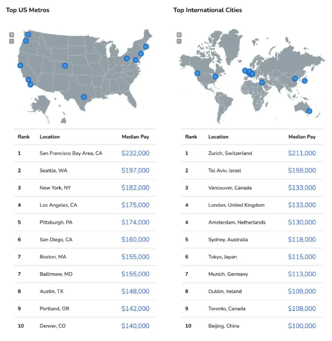Image resolution: width=332 pixels, height=341 pixels.
Task: Click Seattle's $197,000 median pay link
Action: 135,170
